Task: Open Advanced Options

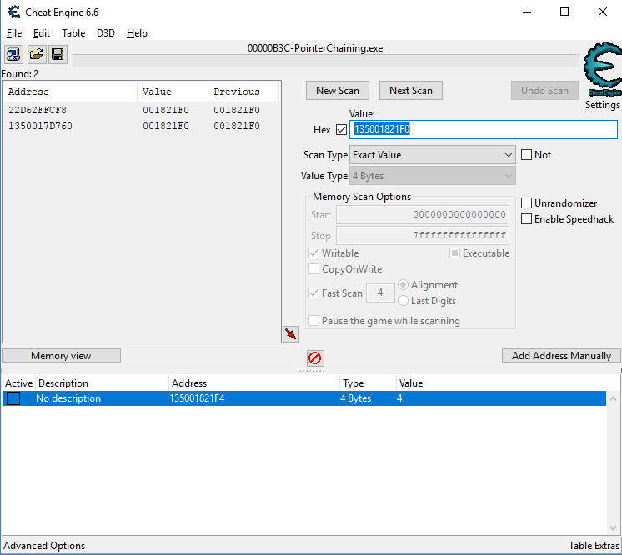Action: [x=44, y=546]
